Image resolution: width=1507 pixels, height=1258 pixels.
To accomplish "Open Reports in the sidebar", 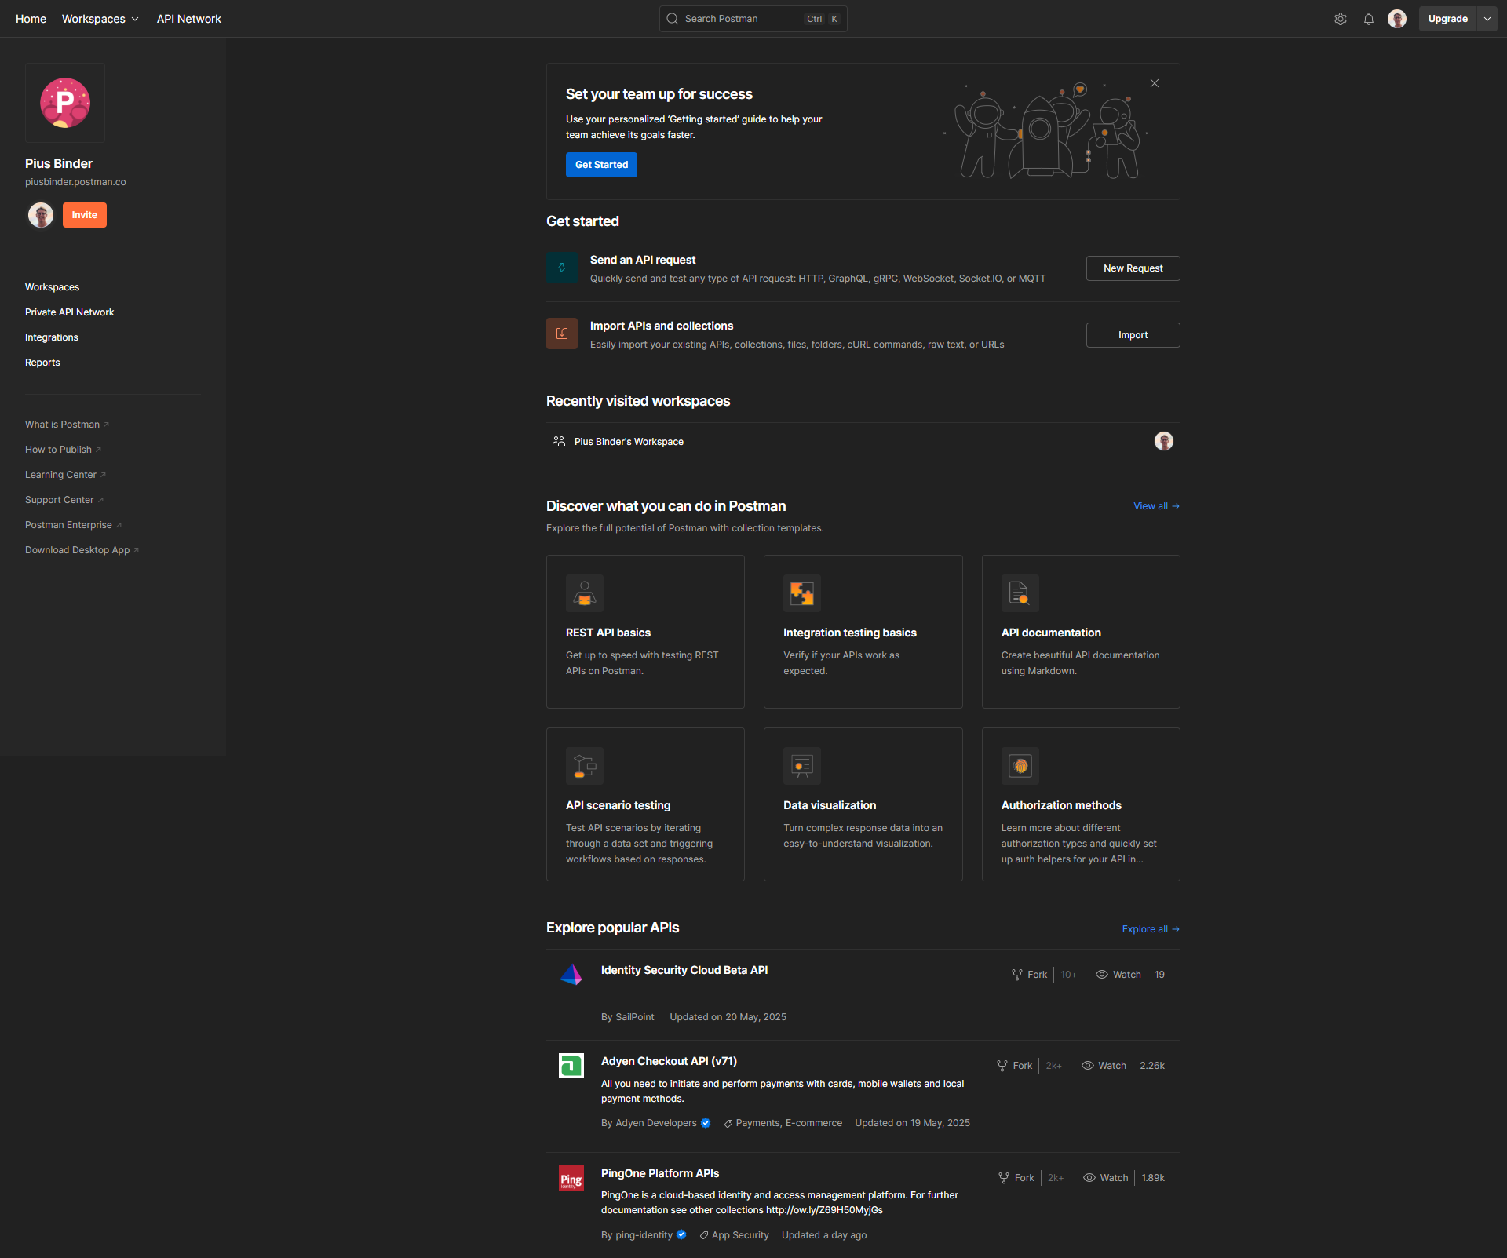I will point(42,363).
